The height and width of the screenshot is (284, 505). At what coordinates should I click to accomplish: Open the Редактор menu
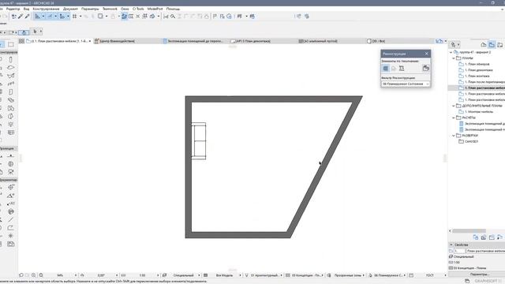tap(13, 9)
